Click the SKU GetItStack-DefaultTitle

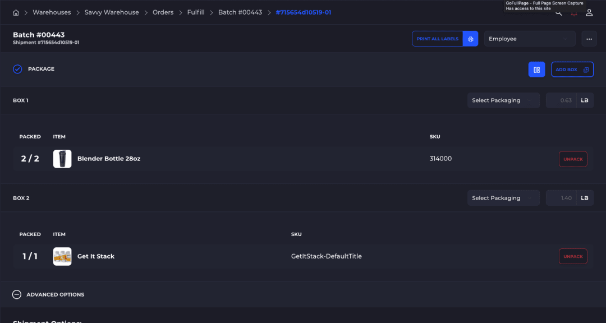326,256
